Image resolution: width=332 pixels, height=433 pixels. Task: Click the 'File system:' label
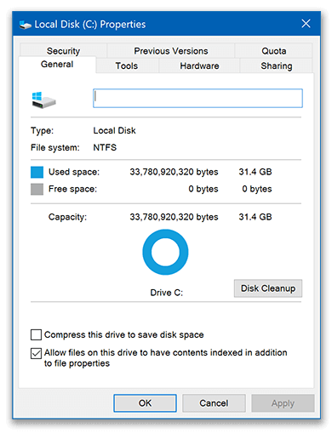click(x=55, y=147)
